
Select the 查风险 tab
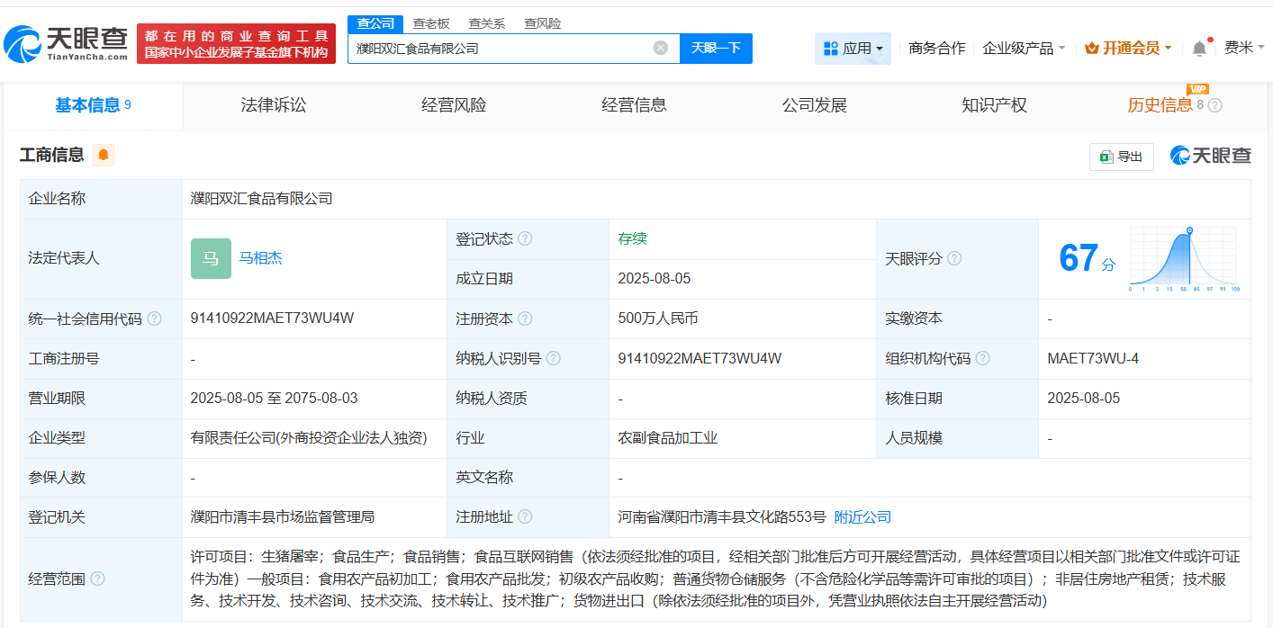pyautogui.click(x=541, y=23)
